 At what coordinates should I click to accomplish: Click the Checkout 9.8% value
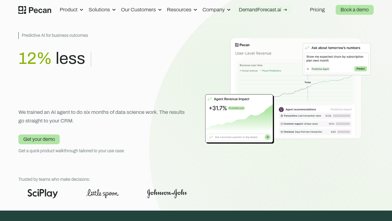(x=333, y=132)
